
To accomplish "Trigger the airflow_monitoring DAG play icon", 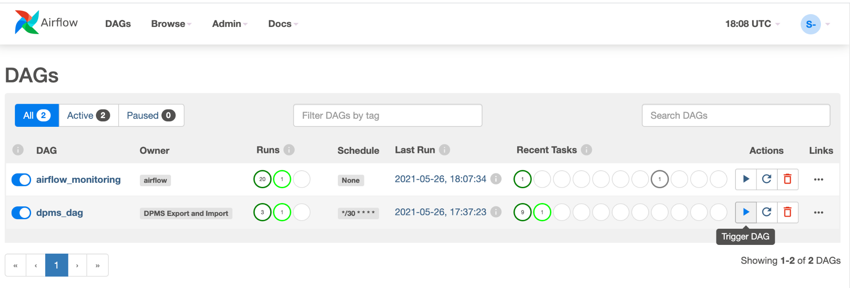I will [x=746, y=179].
